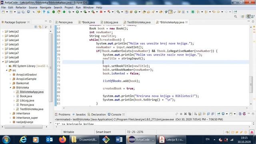
Task: Click blank line 72 in editor
Action: (155, 62)
